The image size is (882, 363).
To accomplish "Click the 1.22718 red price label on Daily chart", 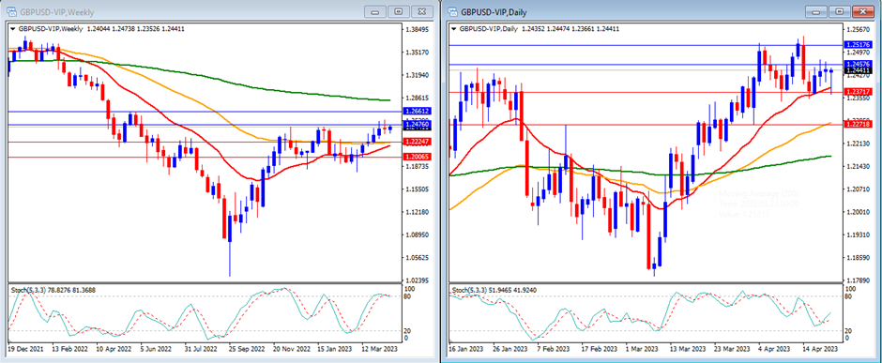I will click(x=858, y=124).
